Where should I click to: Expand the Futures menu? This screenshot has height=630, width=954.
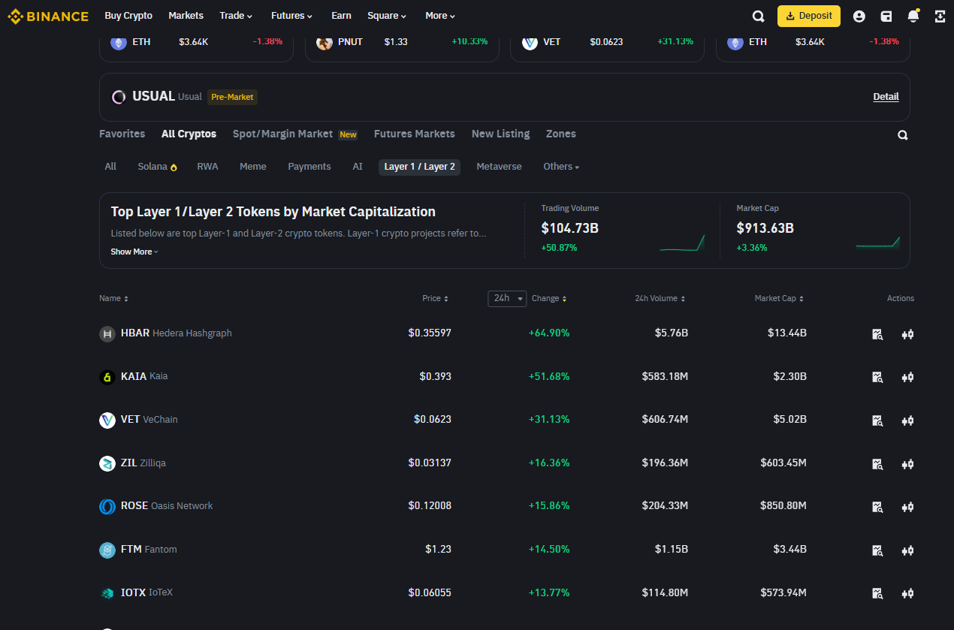[x=293, y=16]
